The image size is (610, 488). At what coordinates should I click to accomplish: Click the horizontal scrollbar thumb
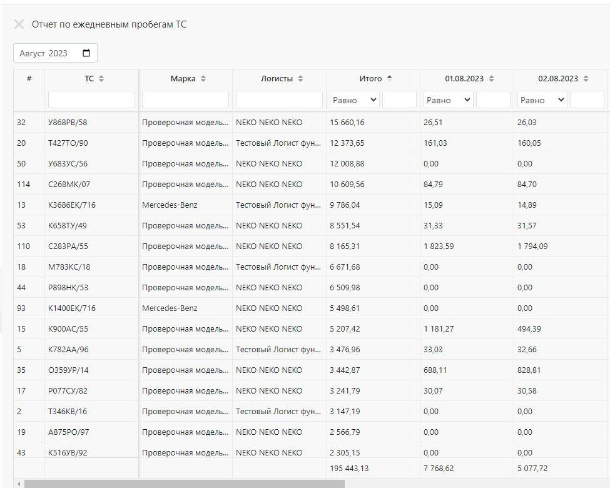pyautogui.click(x=185, y=484)
